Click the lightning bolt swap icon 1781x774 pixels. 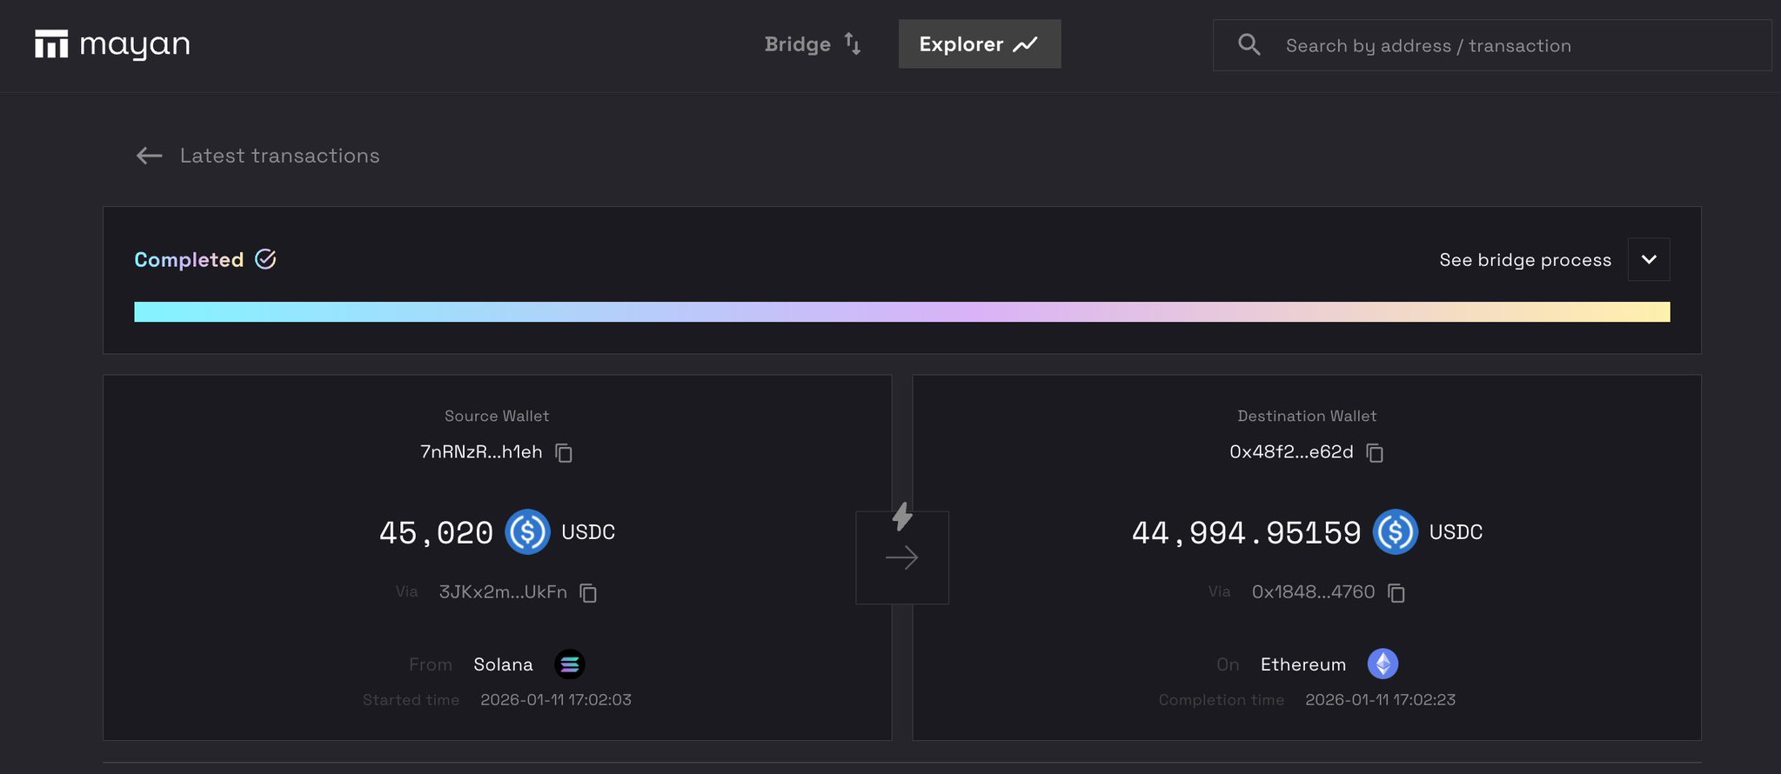pos(902,517)
